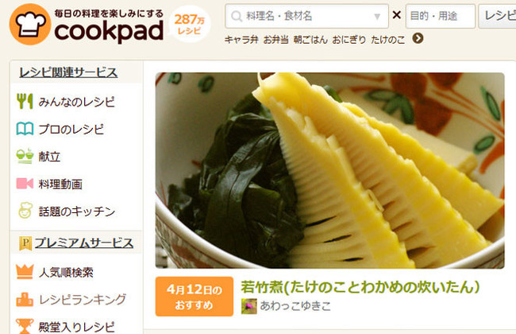Viewport: 516px width, 334px height.
Task: Open author あわっこゆきこ profile avatar
Action: pos(248,306)
